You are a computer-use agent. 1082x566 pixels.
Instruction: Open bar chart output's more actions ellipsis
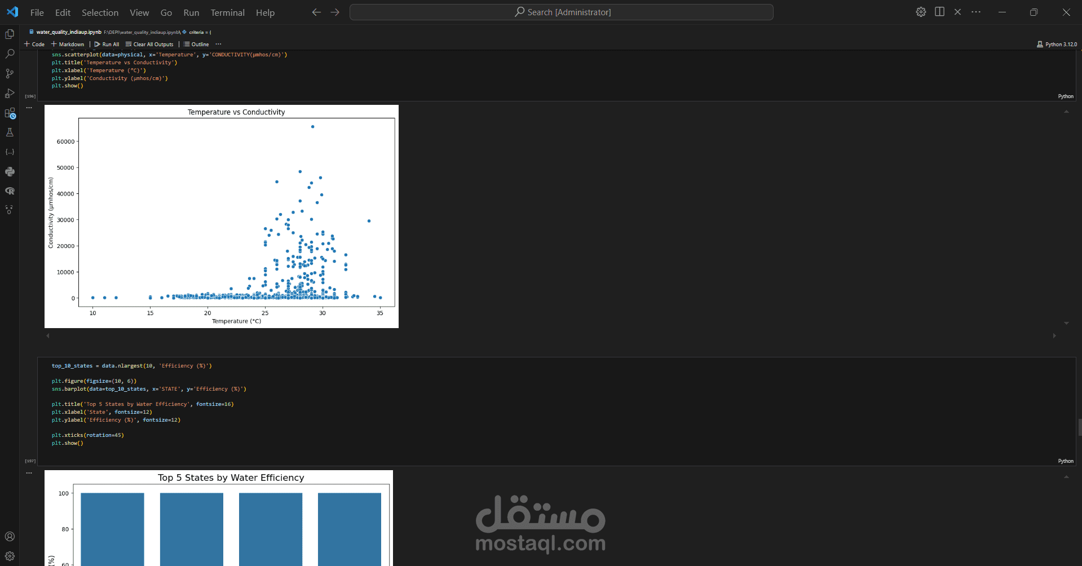pos(29,473)
